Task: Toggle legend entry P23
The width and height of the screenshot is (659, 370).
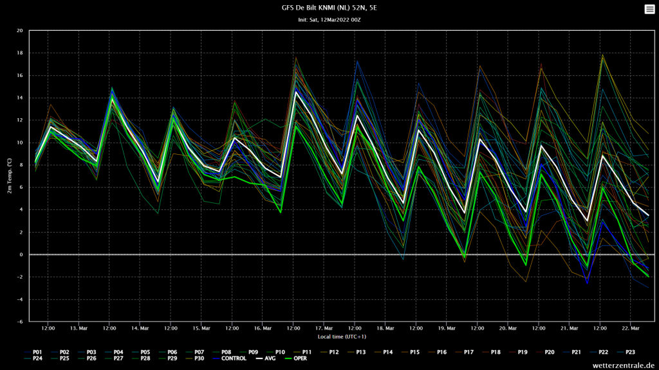Action: click(626, 353)
